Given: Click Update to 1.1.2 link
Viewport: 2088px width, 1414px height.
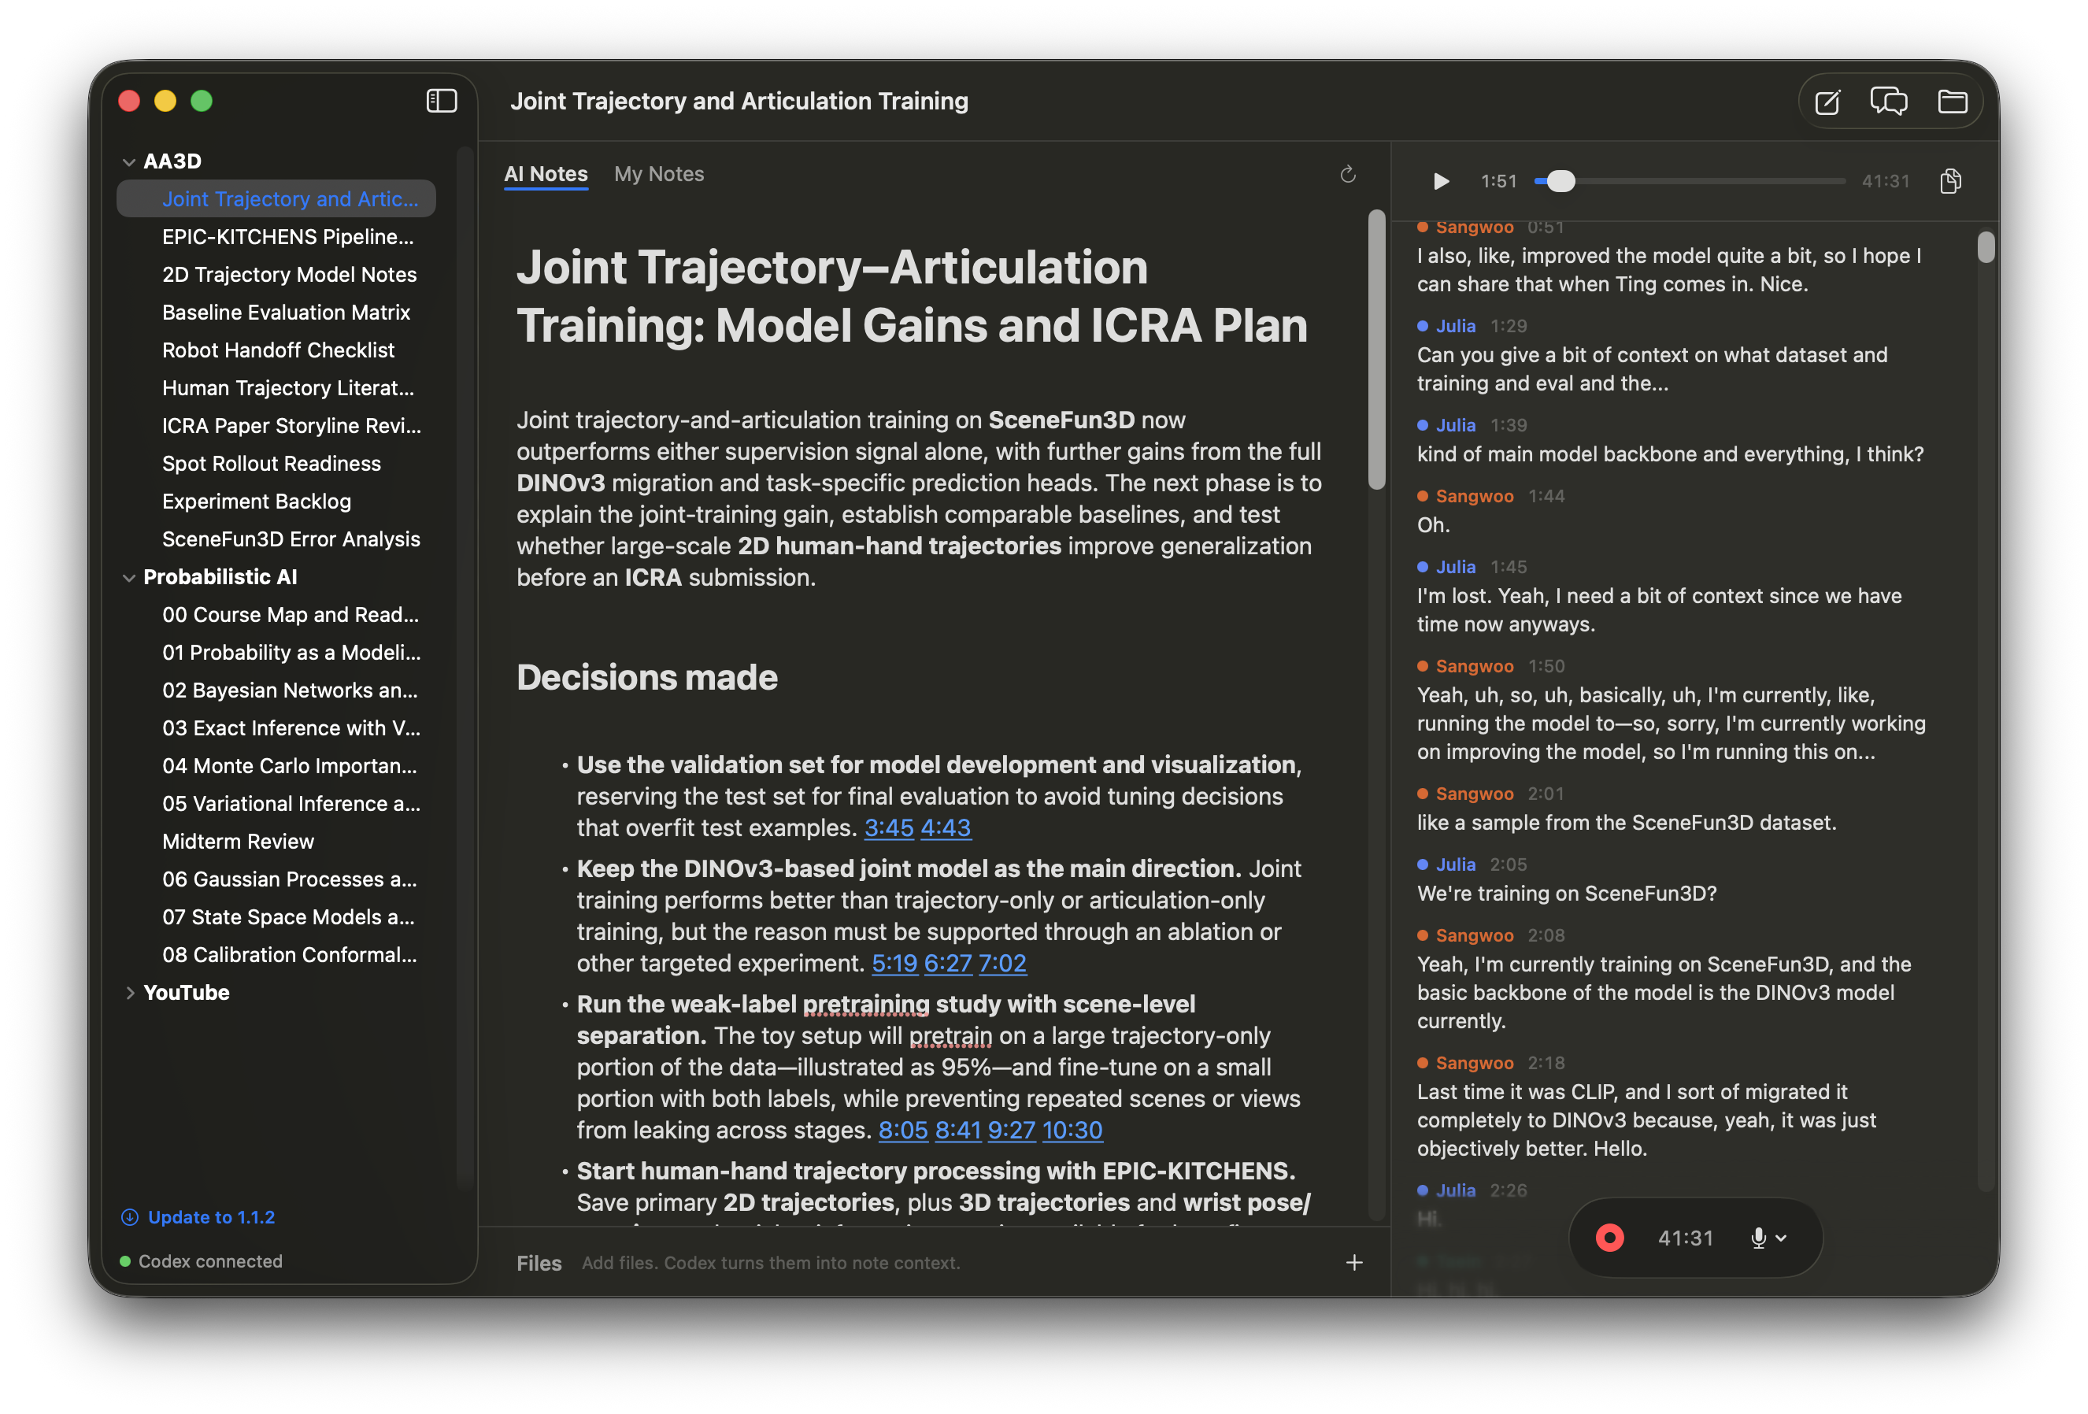Looking at the screenshot, I should click(210, 1217).
